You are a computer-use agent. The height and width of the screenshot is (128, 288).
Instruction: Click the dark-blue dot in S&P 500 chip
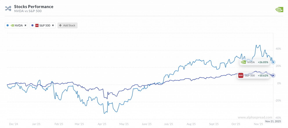(x=32, y=26)
